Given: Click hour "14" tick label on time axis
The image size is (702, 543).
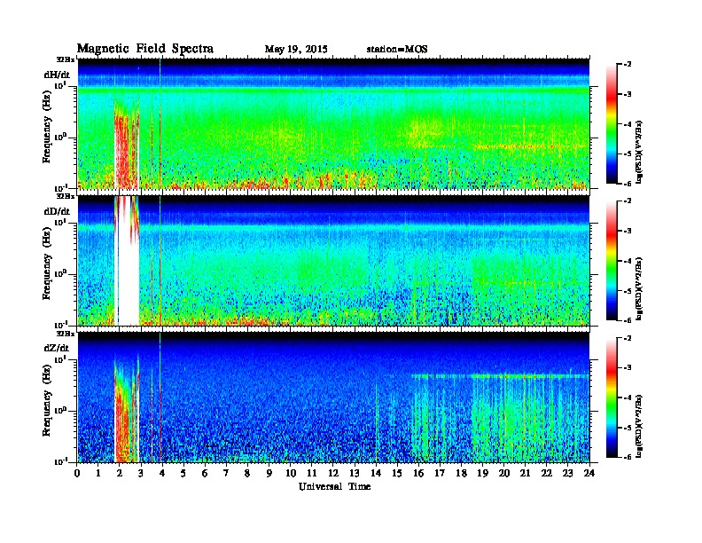Looking at the screenshot, I should (x=376, y=473).
